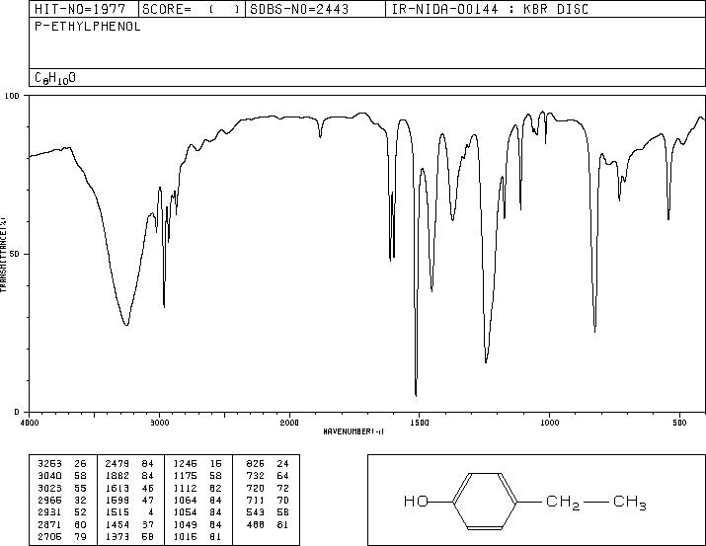The height and width of the screenshot is (546, 706).
Task: Select the compound name P-ETHYLPHENOL
Action: click(x=87, y=27)
